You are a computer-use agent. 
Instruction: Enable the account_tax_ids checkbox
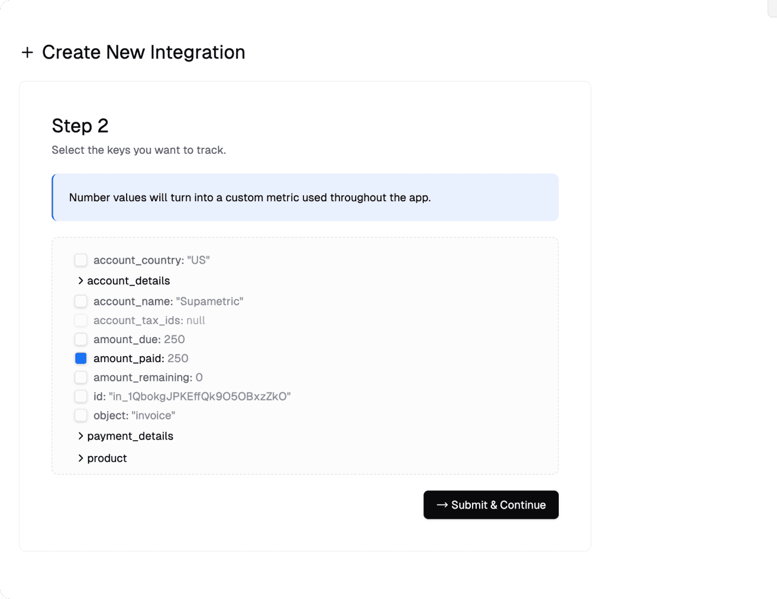click(x=81, y=320)
